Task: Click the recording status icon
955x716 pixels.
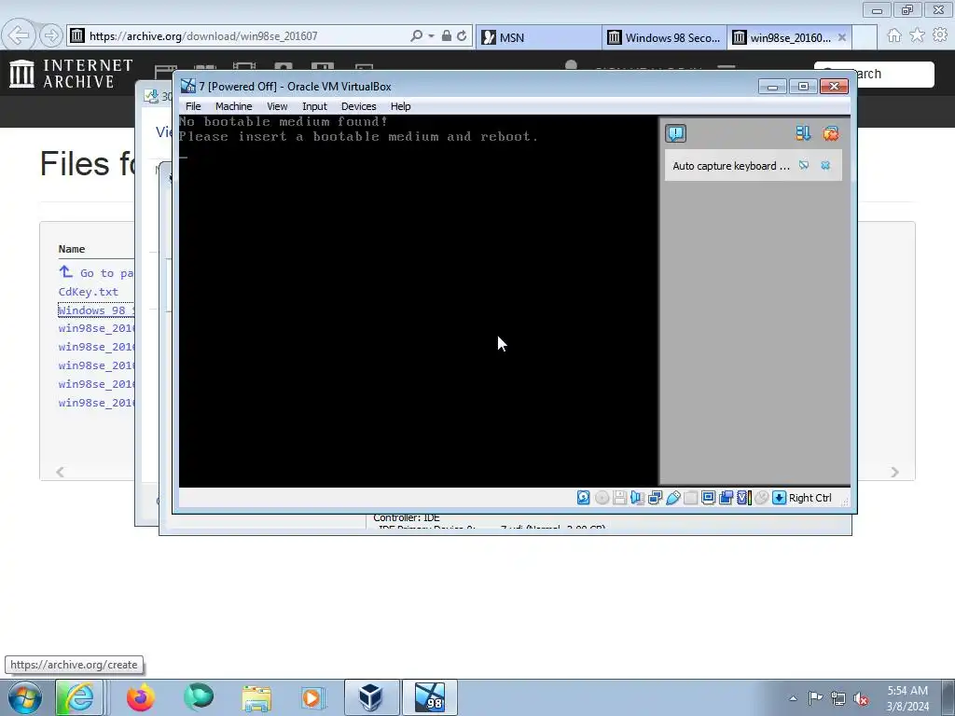Action: tap(726, 498)
